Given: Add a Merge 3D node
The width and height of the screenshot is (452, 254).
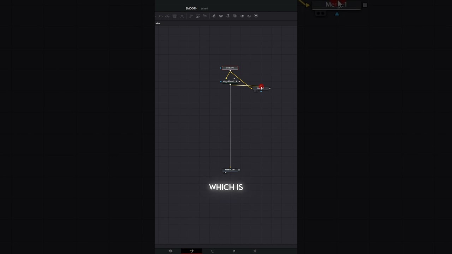Looking at the screenshot, I should point(235,16).
